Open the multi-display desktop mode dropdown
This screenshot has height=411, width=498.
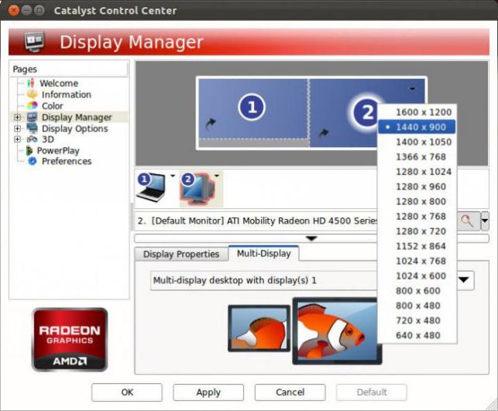coord(464,280)
